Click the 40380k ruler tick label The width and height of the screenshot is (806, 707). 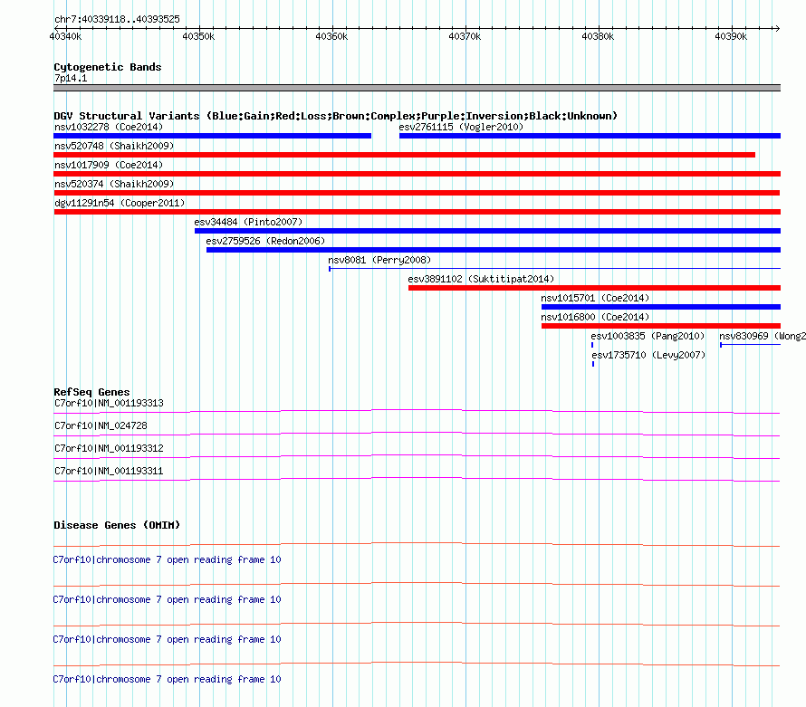click(598, 36)
